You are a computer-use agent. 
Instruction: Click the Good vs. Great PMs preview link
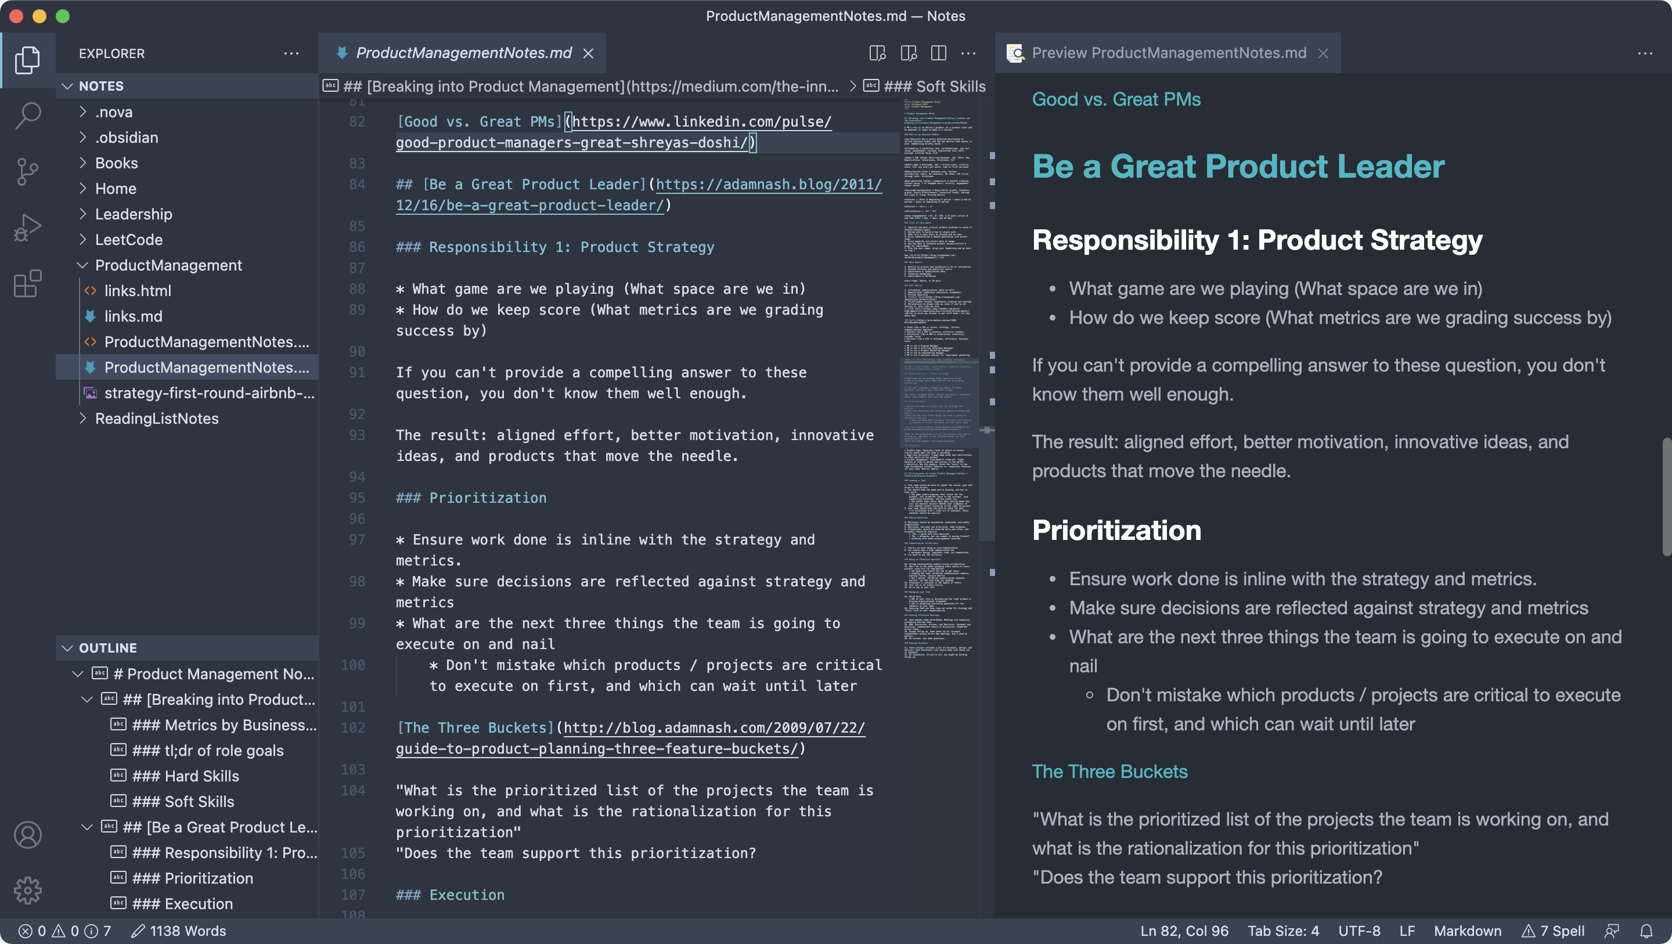point(1116,99)
